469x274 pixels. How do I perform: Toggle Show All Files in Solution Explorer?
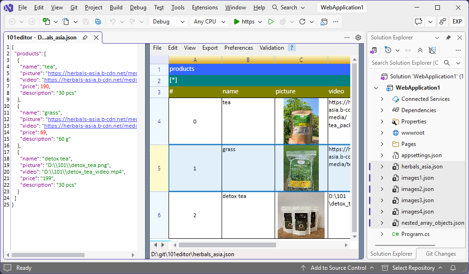(x=432, y=50)
